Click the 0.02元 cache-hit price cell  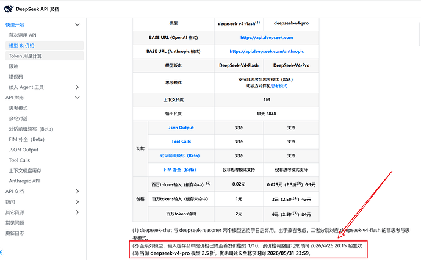point(239,184)
